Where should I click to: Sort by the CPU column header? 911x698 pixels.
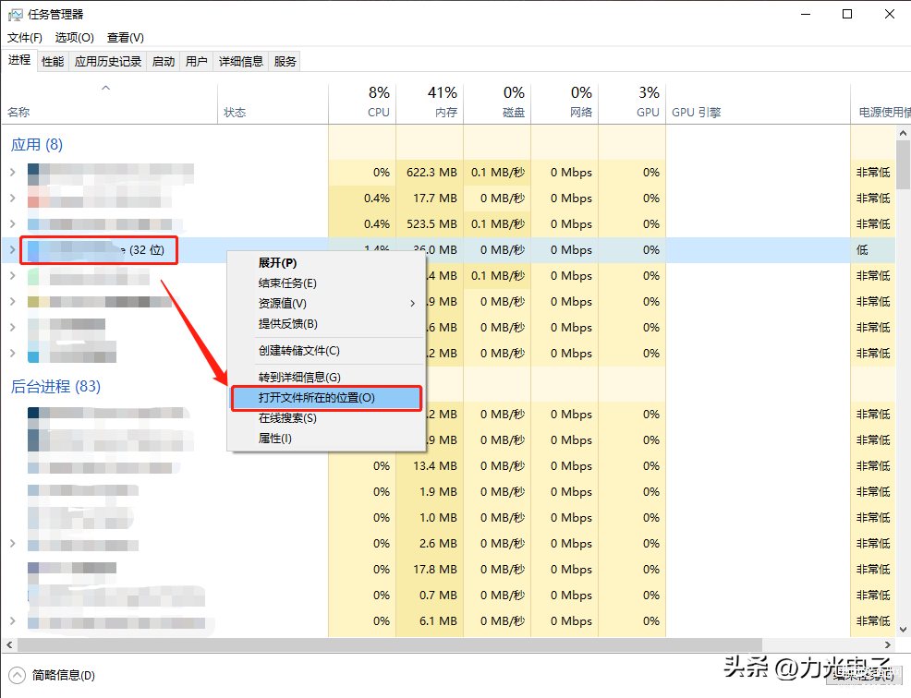point(362,104)
